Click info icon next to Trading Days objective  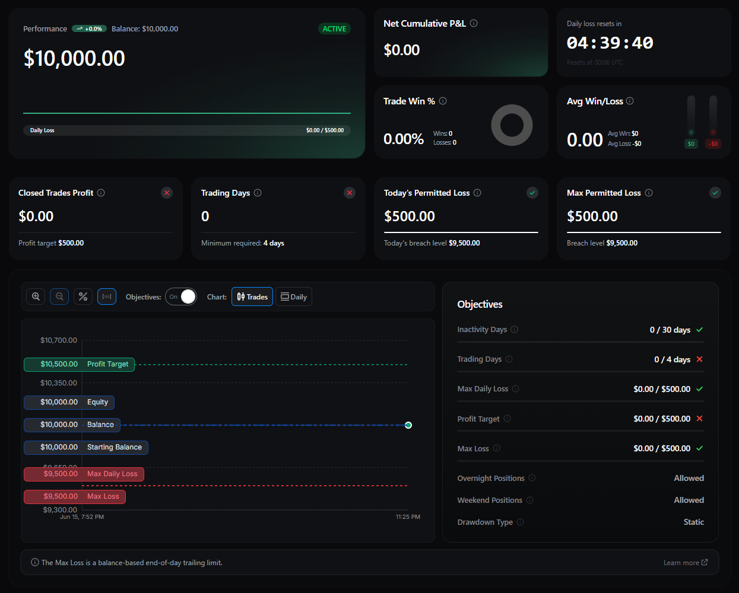pyautogui.click(x=509, y=359)
